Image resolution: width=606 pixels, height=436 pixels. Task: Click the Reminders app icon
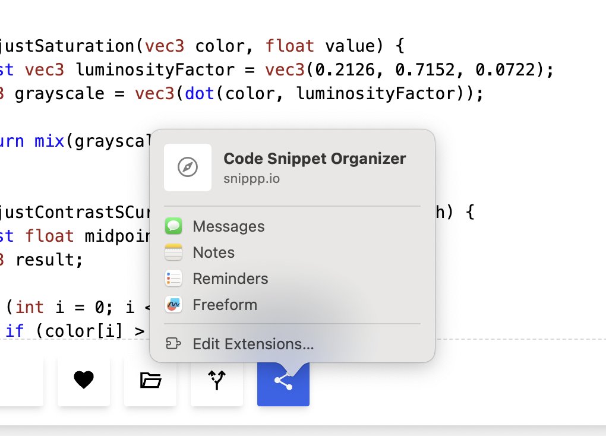coord(173,279)
